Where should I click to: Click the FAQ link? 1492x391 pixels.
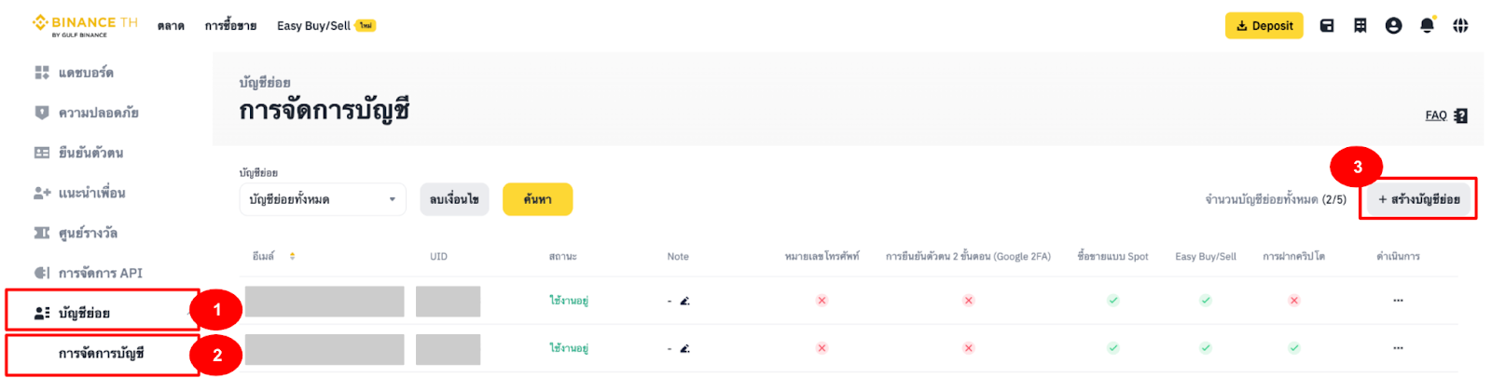(x=1435, y=115)
